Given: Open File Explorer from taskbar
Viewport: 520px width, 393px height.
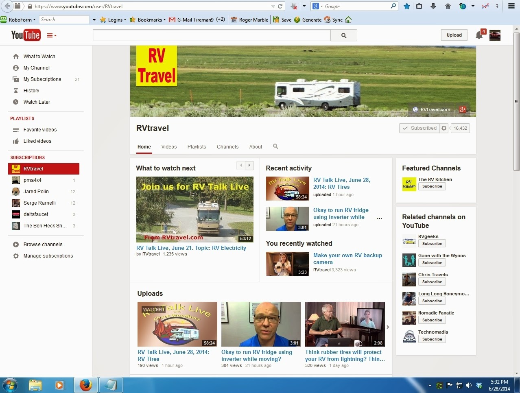Looking at the screenshot, I should [x=36, y=385].
